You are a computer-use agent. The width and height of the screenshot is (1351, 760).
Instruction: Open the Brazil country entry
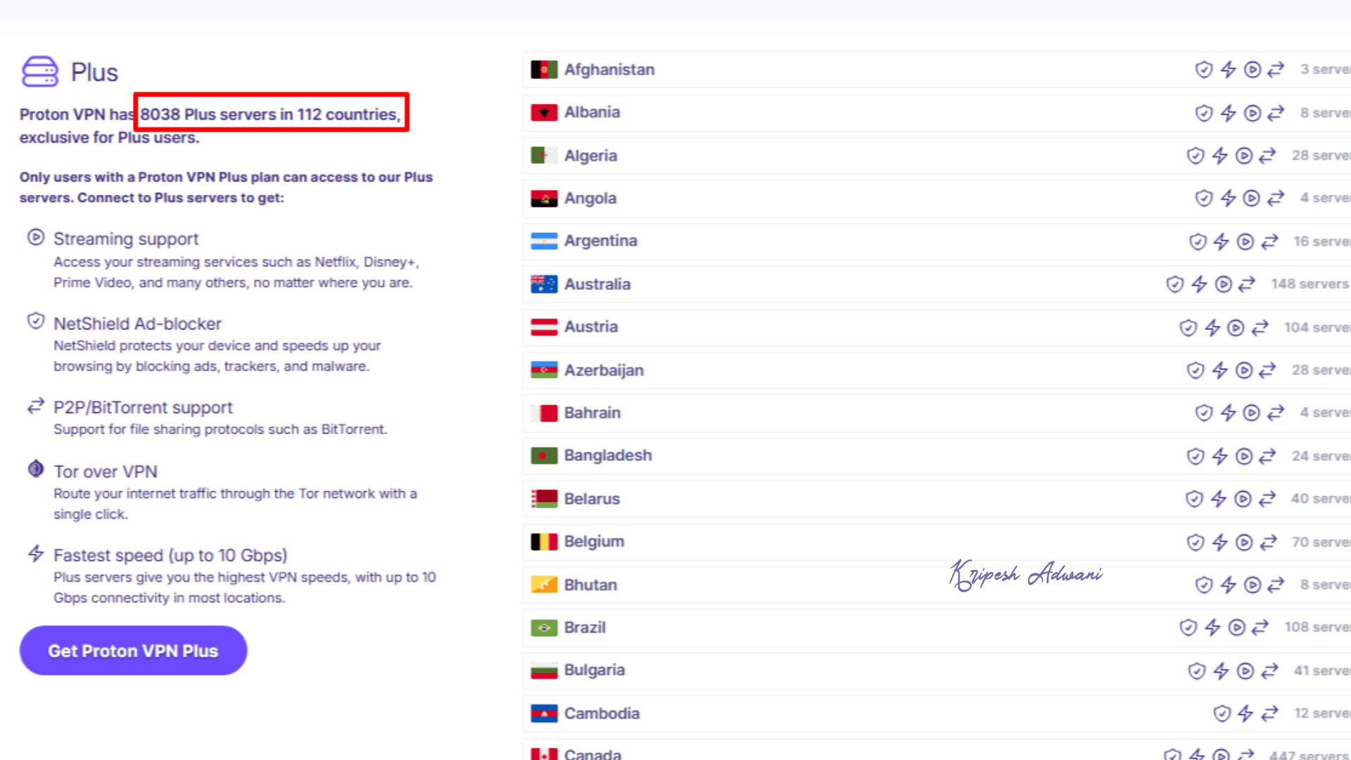tap(584, 628)
